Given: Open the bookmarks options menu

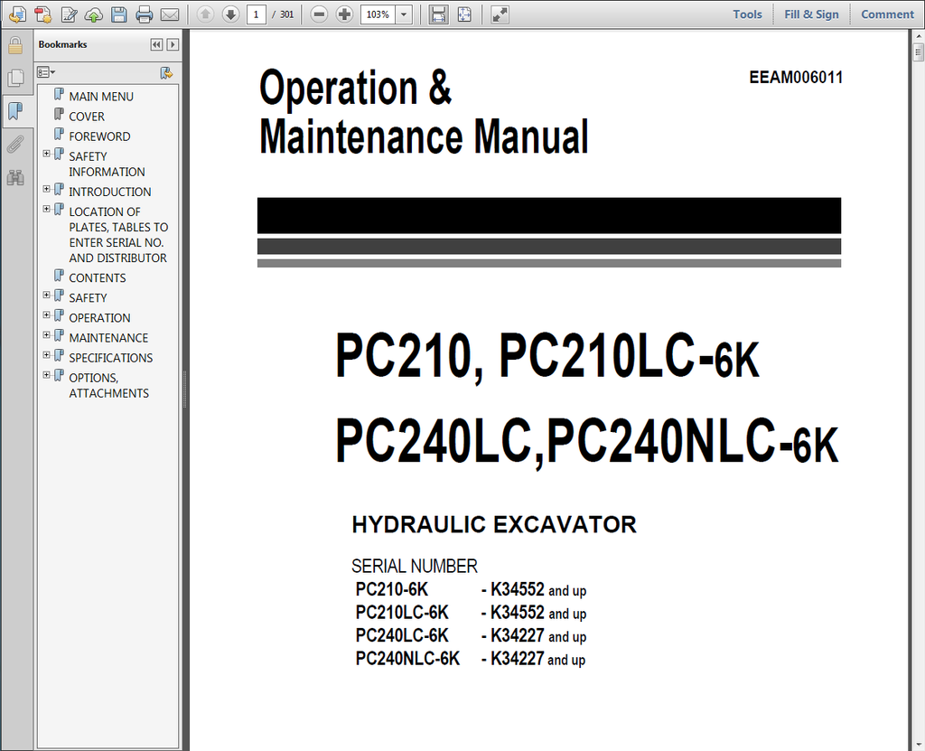Looking at the screenshot, I should point(47,72).
